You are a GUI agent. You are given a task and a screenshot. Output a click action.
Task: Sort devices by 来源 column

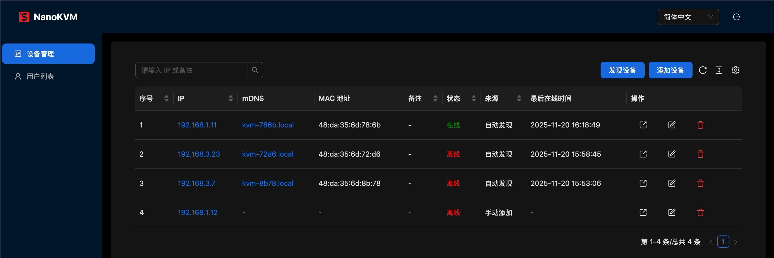519,99
